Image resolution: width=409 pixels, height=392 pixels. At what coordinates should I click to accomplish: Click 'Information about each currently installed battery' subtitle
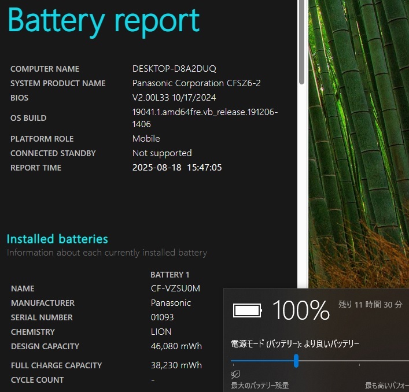coord(107,253)
